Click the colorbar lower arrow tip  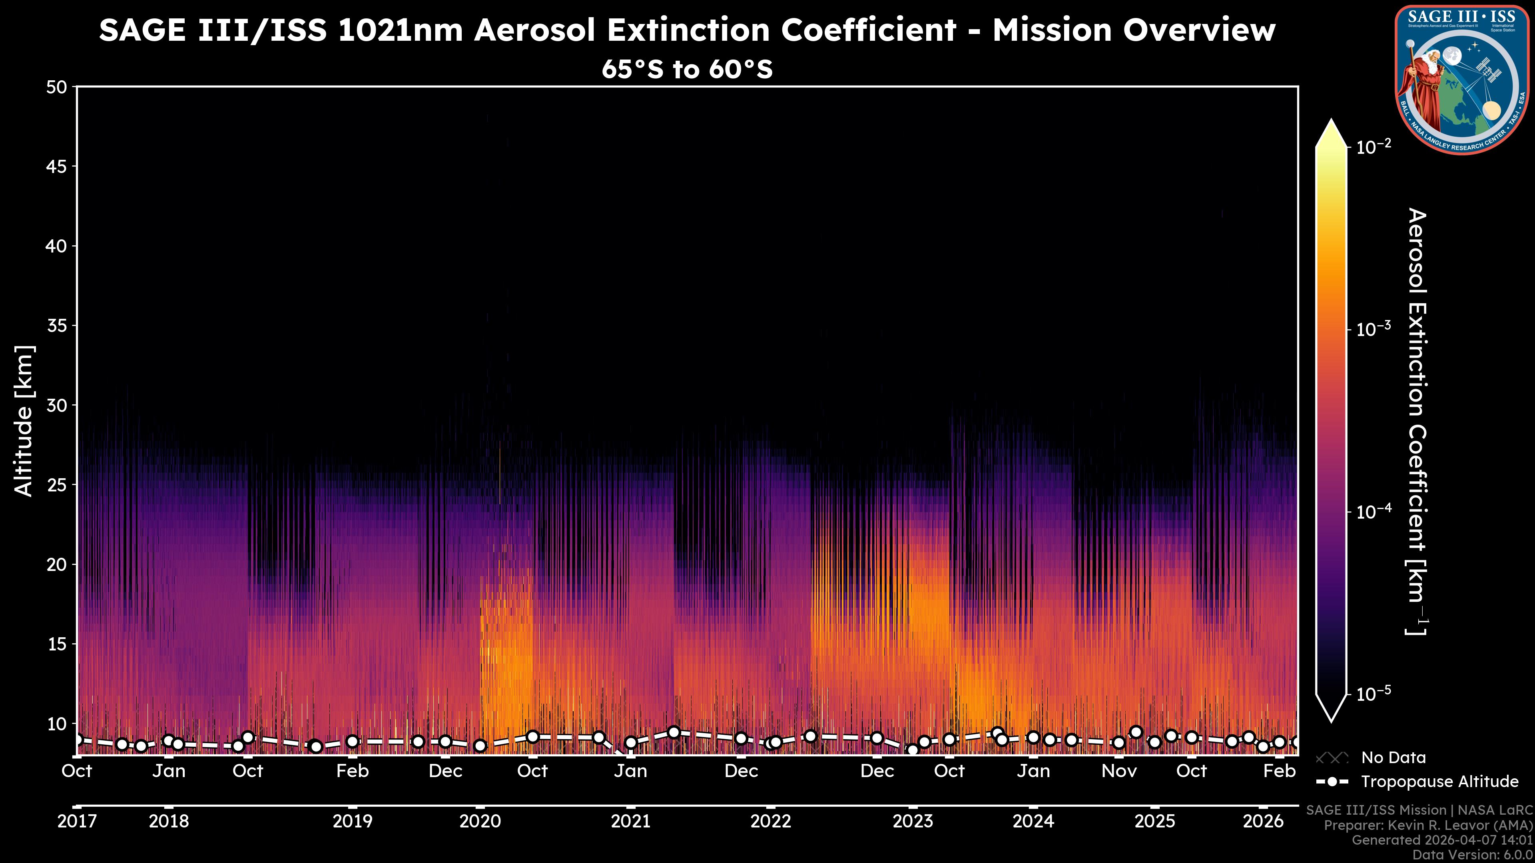click(x=1331, y=720)
